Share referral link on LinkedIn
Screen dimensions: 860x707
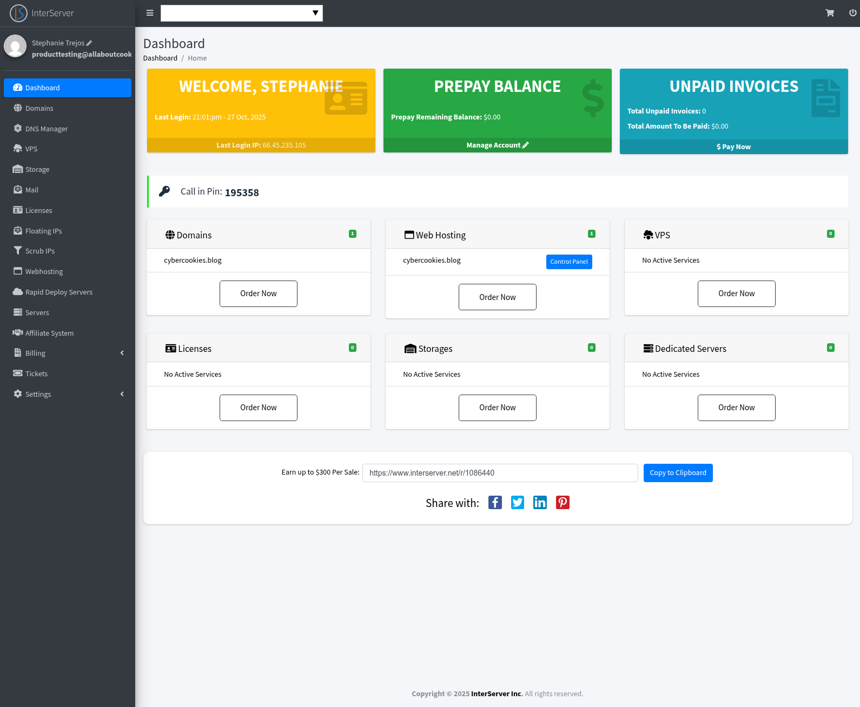pos(540,503)
